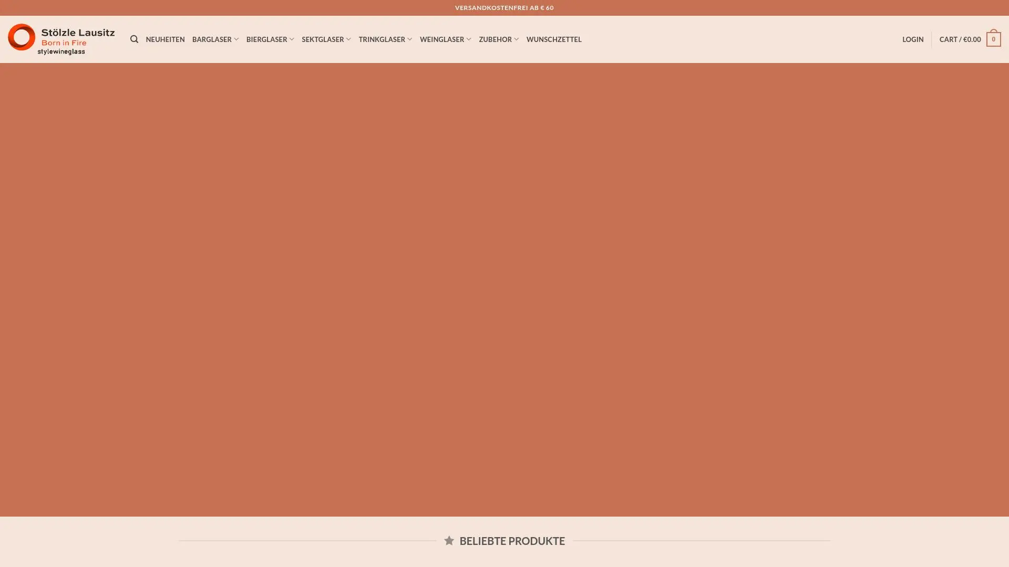Click the star icon beside Beliebte Produkte
The height and width of the screenshot is (567, 1009).
click(x=449, y=540)
